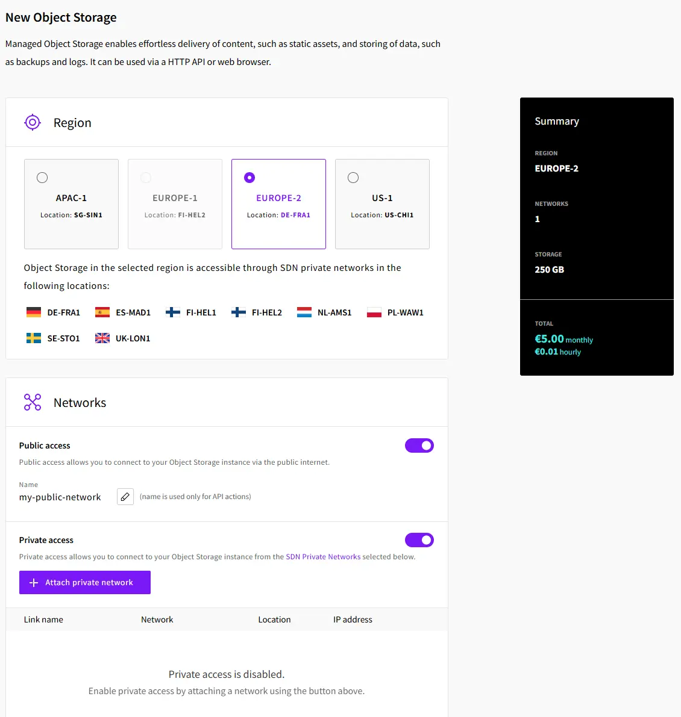Select the US-1 region radio button

[353, 178]
